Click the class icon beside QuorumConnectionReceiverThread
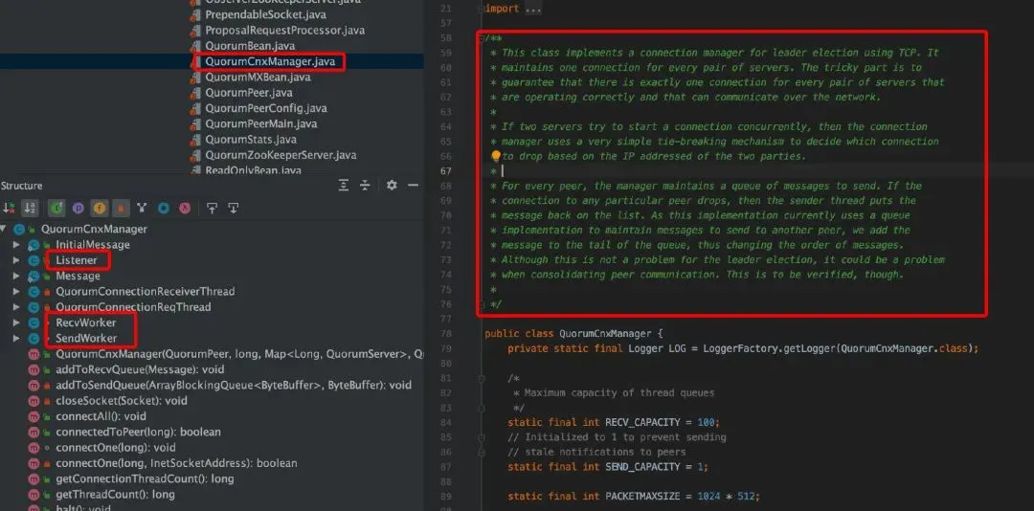This screenshot has width=1034, height=511. [x=34, y=292]
